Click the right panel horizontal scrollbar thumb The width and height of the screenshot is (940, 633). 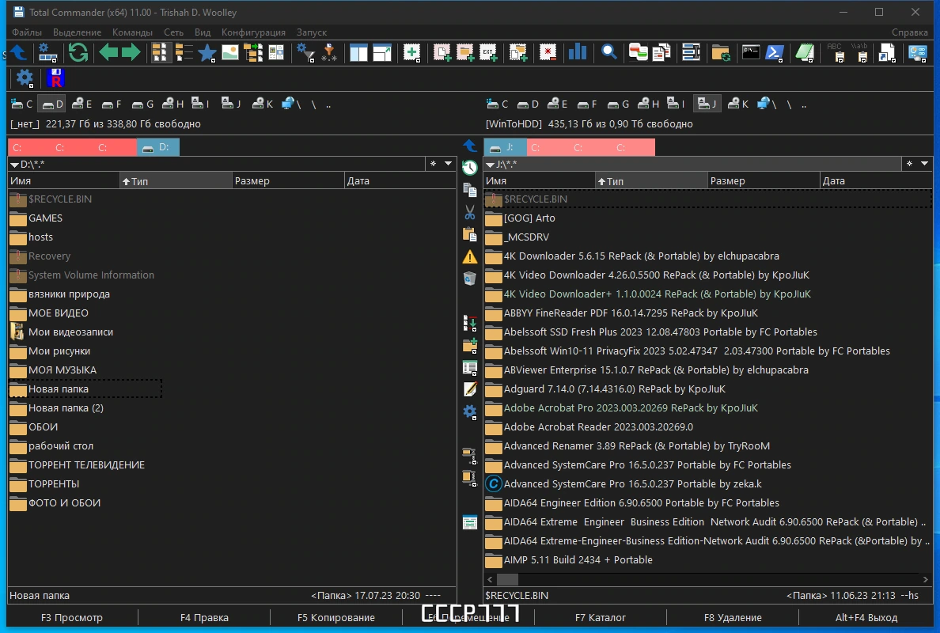[507, 579]
